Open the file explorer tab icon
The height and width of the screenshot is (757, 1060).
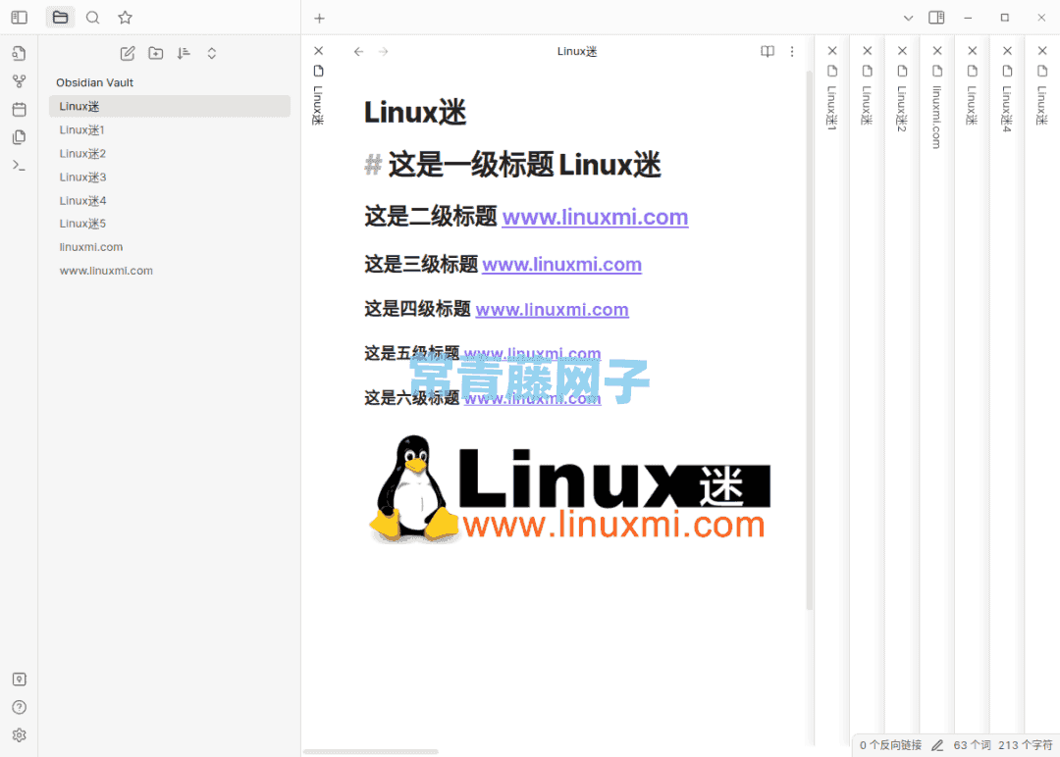click(60, 18)
